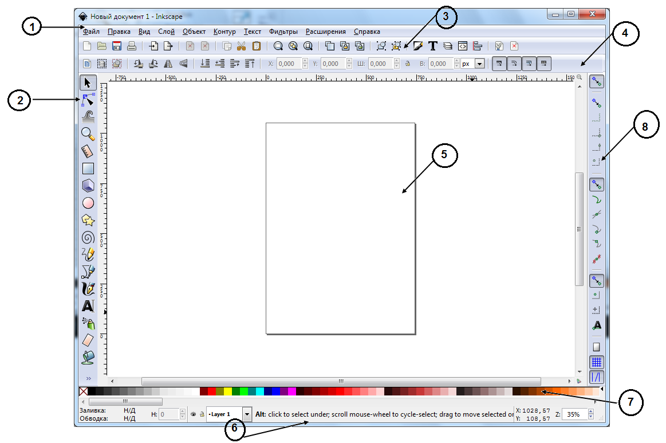This screenshot has width=666, height=443.
Task: Choose the Spiral tool
Action: point(88,237)
